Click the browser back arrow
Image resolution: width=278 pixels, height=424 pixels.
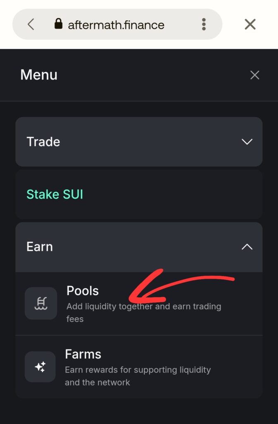[x=31, y=24]
